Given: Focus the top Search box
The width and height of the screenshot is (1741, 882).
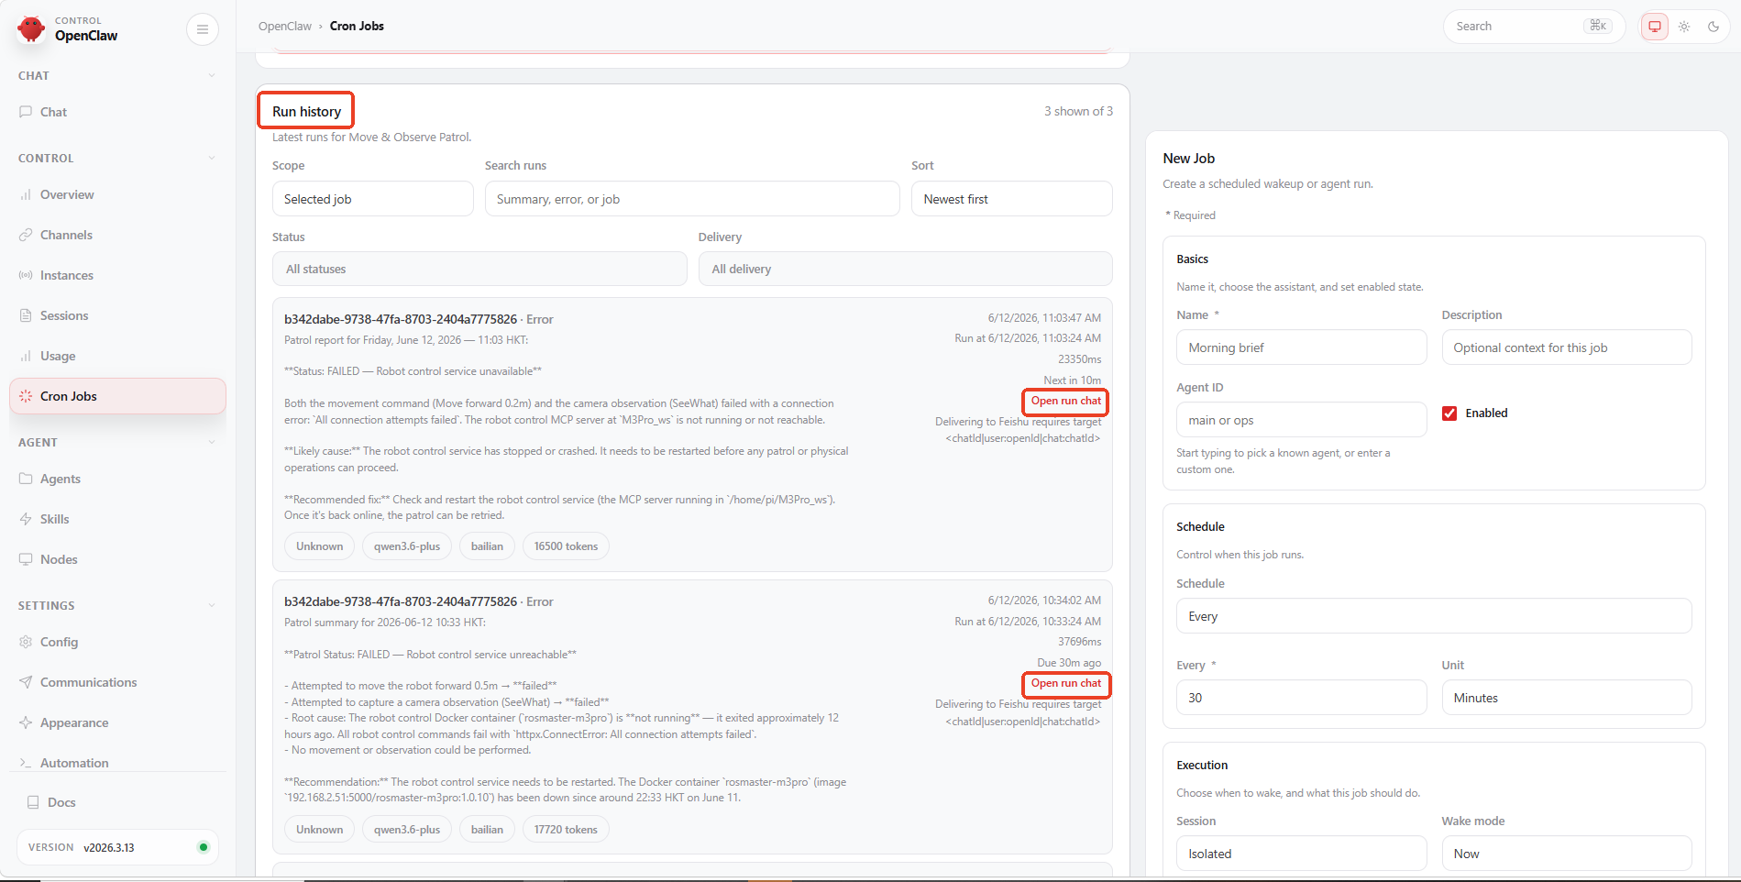Looking at the screenshot, I should click(x=1534, y=27).
